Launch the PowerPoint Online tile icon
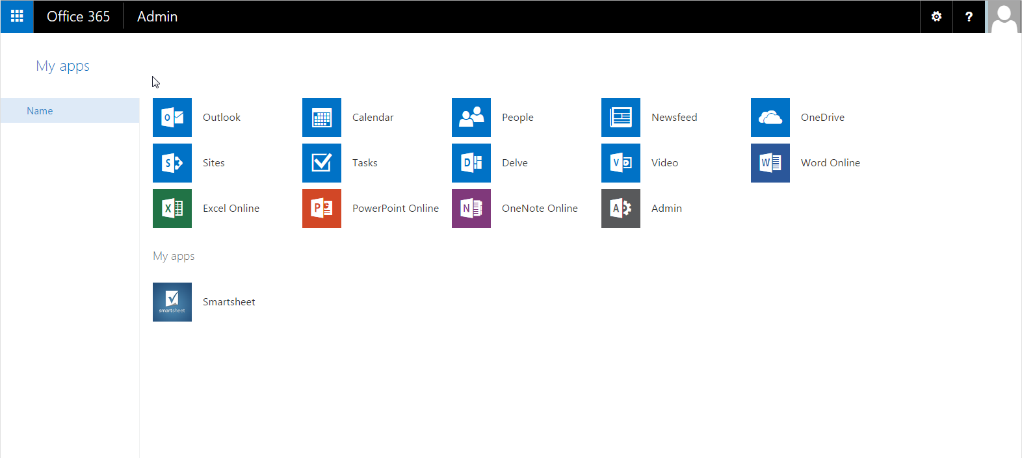 click(x=322, y=209)
